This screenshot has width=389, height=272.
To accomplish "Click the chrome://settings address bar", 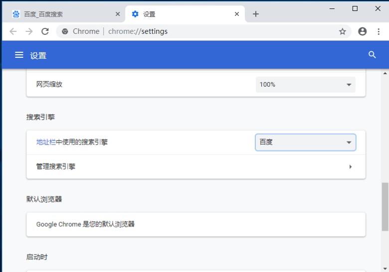I will [203, 31].
